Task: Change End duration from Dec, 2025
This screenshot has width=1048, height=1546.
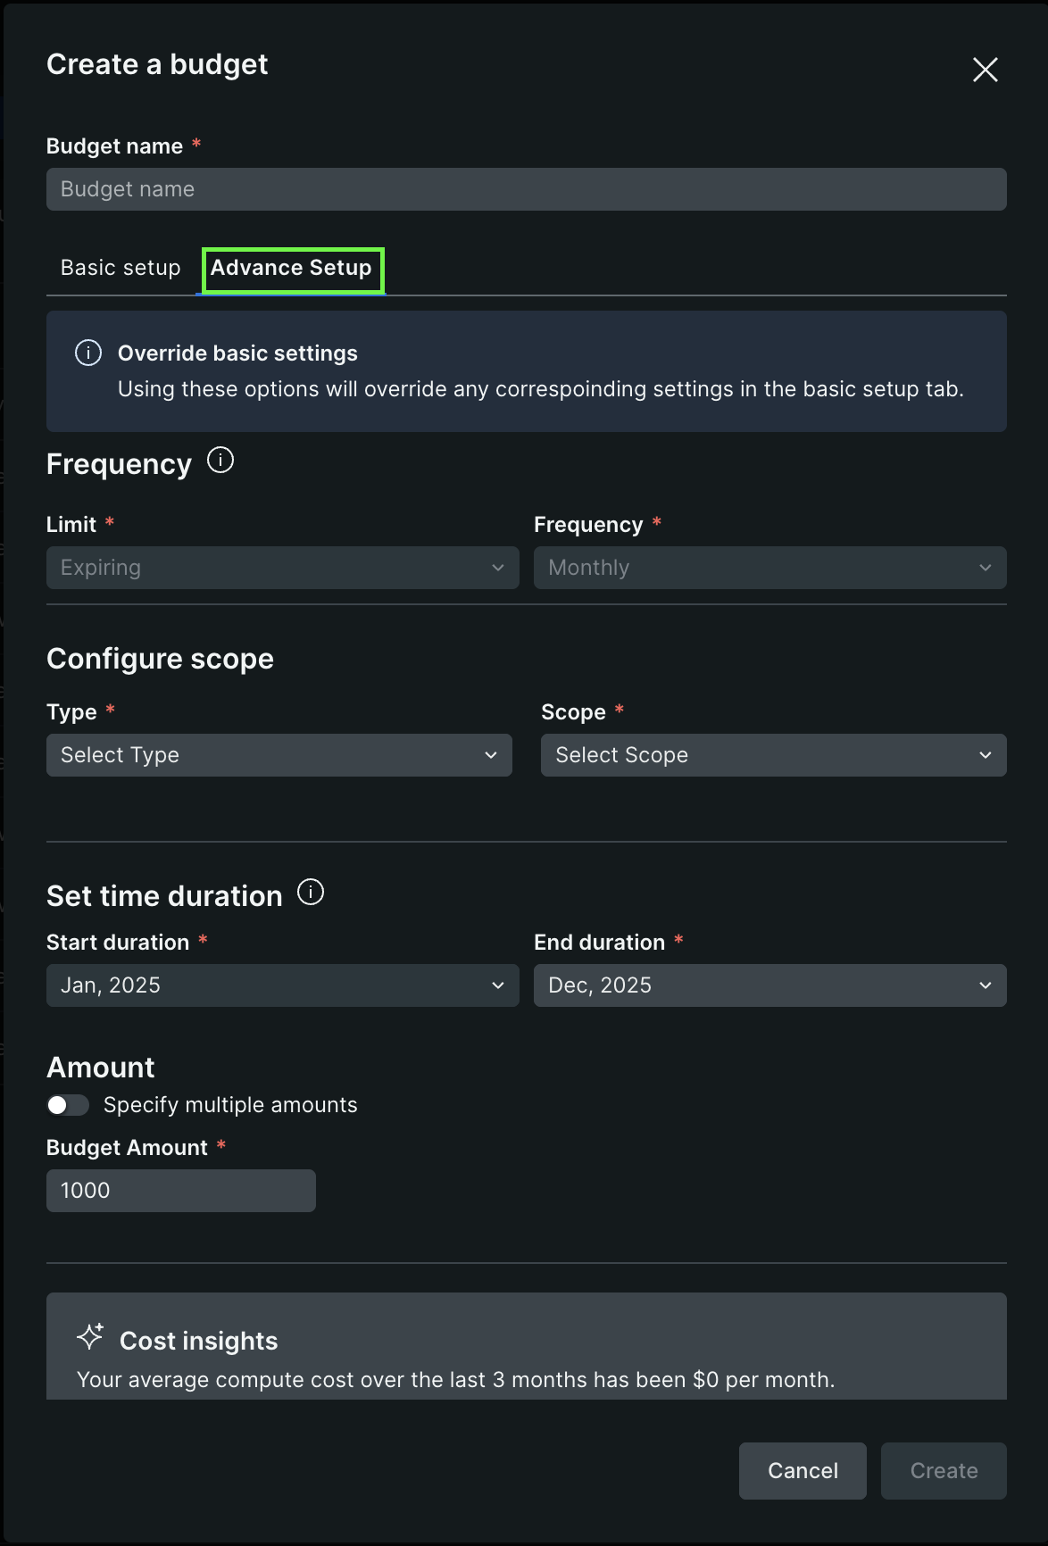Action: tap(769, 985)
